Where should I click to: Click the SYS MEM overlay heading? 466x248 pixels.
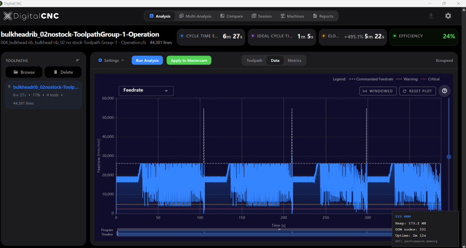click(x=402, y=217)
